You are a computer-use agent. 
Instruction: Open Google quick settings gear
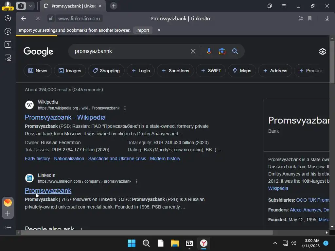[x=322, y=51]
